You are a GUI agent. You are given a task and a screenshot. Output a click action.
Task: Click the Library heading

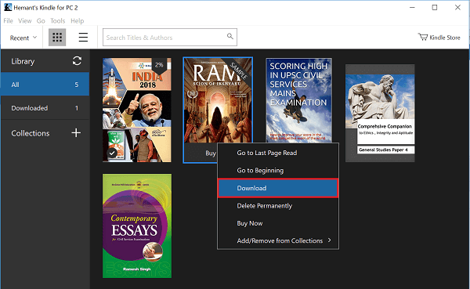click(23, 61)
